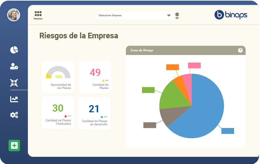The width and height of the screenshot is (260, 164).
Task: Open the user clock sidebar icon
Action: click(14, 66)
